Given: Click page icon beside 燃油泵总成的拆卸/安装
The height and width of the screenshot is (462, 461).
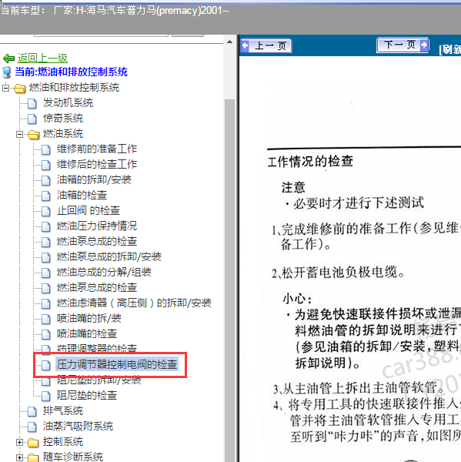Looking at the screenshot, I should [46, 257].
